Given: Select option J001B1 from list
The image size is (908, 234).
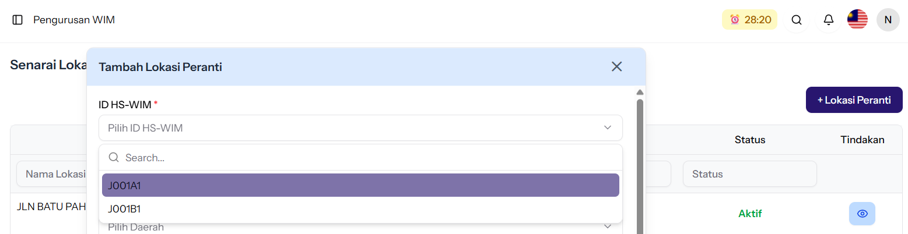Looking at the screenshot, I should [360, 209].
